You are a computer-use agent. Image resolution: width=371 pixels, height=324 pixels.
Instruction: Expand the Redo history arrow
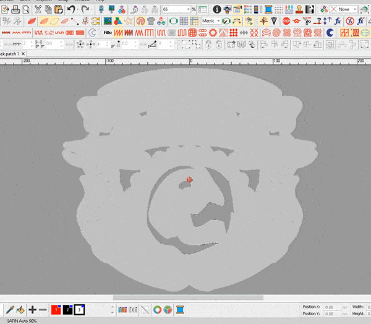(91, 9)
